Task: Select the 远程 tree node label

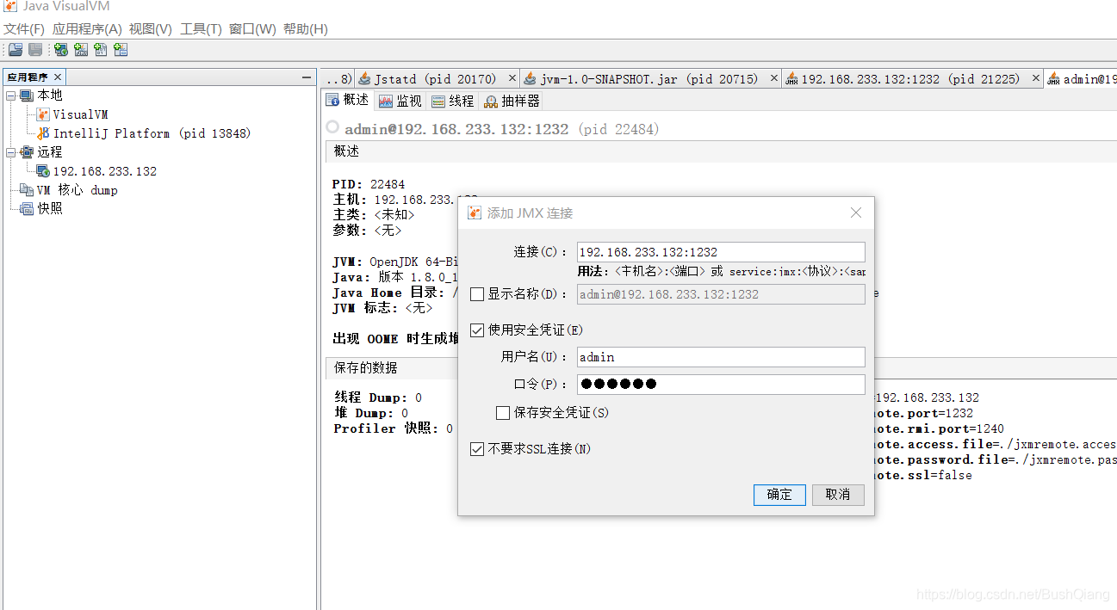Action: (x=49, y=152)
